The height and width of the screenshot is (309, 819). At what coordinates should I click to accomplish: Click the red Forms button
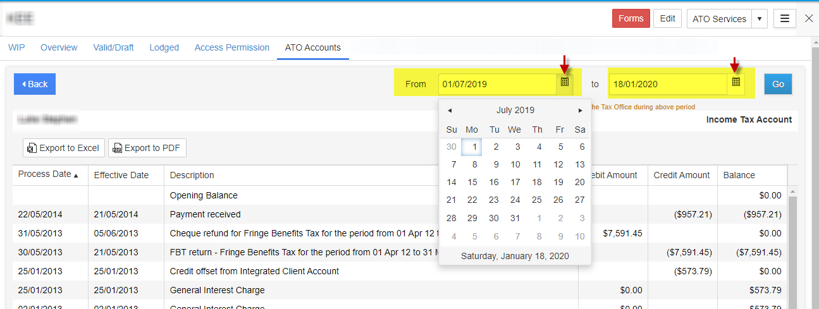pyautogui.click(x=631, y=18)
